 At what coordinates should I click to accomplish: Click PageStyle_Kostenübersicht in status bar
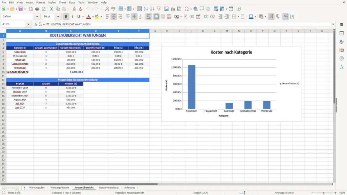tap(130, 193)
